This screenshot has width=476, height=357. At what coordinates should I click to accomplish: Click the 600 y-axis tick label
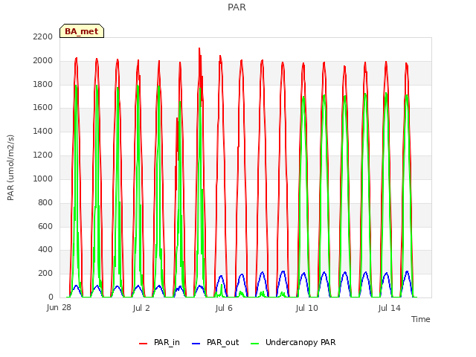pos(45,226)
